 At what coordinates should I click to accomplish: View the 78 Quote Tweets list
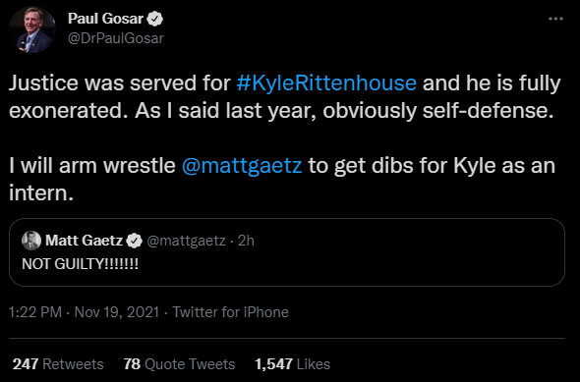pyautogui.click(x=179, y=364)
